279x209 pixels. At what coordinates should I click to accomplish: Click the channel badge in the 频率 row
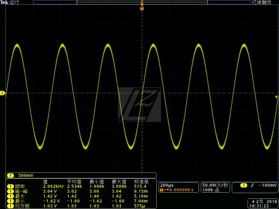[x=11, y=186]
